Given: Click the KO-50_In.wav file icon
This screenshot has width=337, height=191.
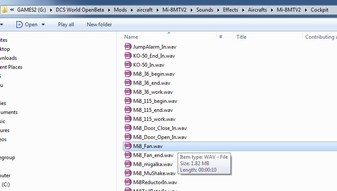Looking at the screenshot, I should pyautogui.click(x=128, y=65).
